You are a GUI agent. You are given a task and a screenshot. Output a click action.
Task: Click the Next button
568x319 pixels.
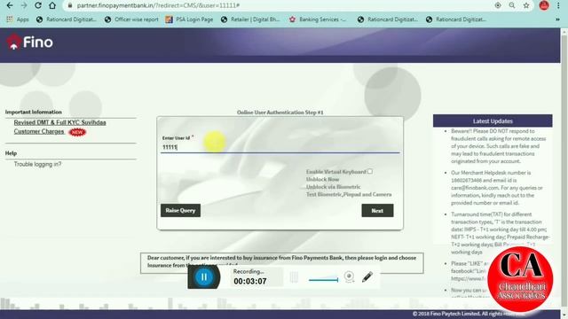coord(377,211)
